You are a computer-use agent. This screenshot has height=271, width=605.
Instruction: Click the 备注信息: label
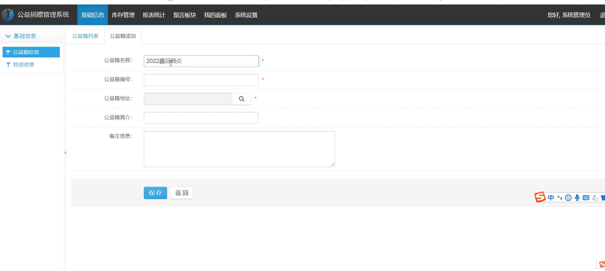coord(121,136)
